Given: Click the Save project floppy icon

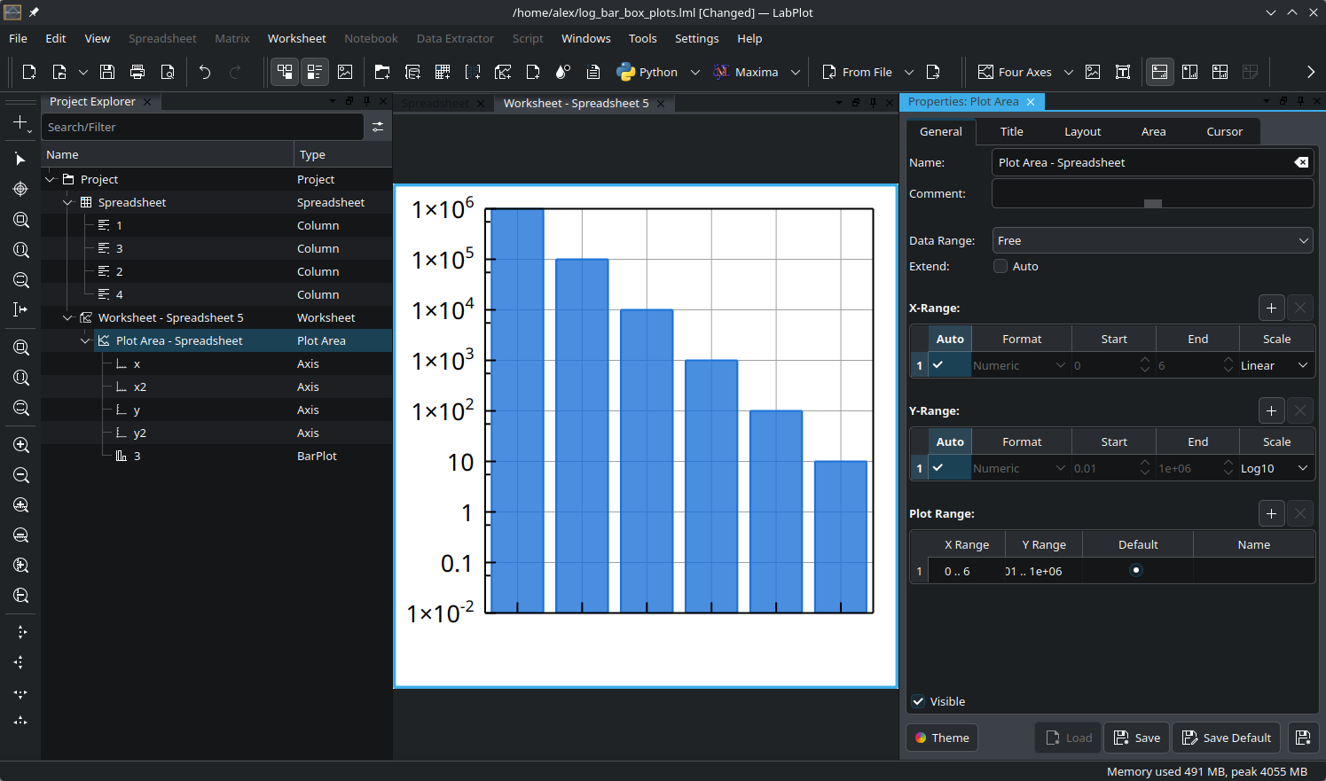Looking at the screenshot, I should tap(107, 72).
